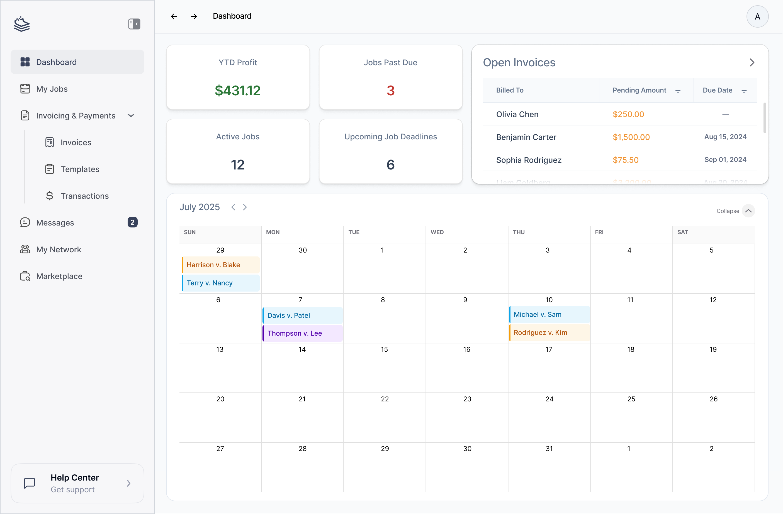783x514 pixels.
Task: Select the My Jobs calendar icon
Action: [26, 88]
